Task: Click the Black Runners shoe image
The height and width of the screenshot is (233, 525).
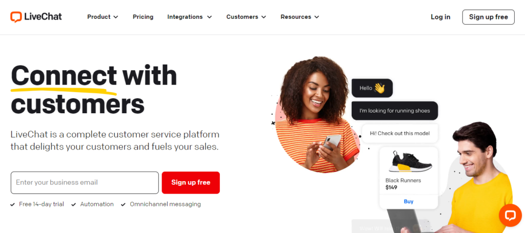Action: 409,162
